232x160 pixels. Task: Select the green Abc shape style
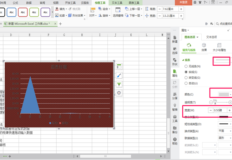click(34, 12)
